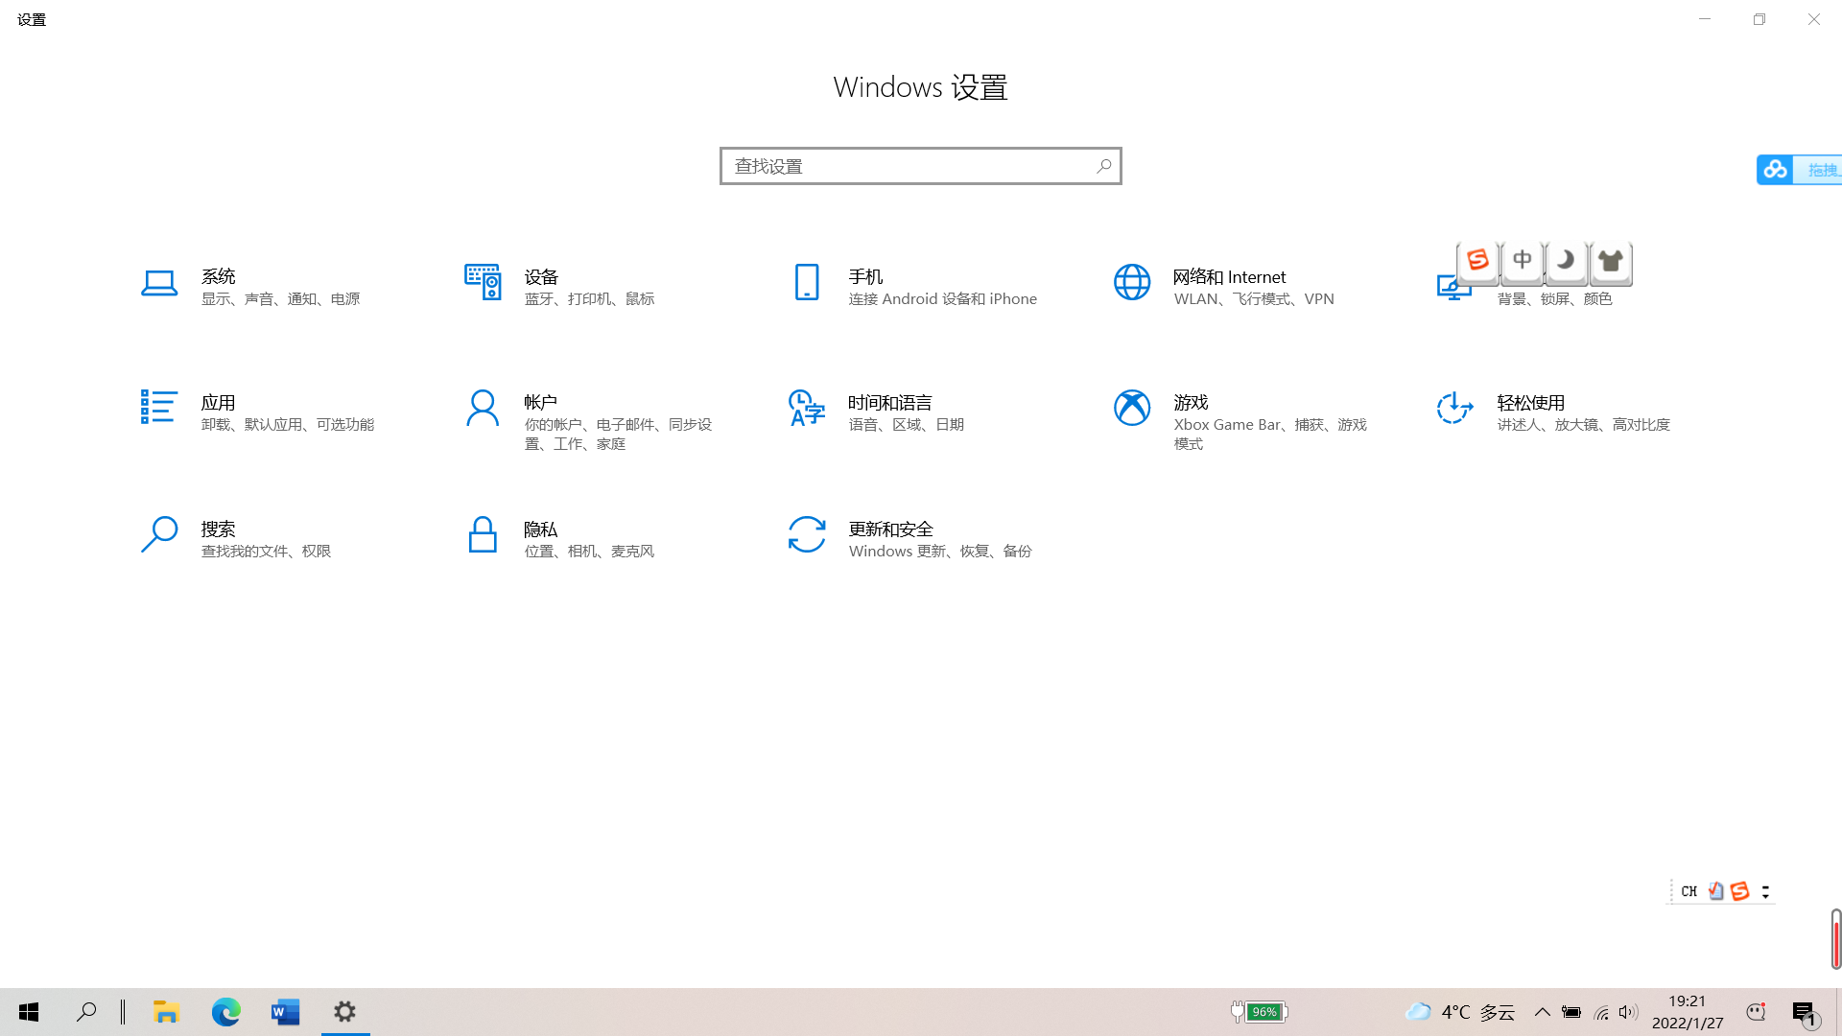Image resolution: width=1842 pixels, height=1036 pixels.
Task: Open the 时间和语言 clock-letter icon
Action: (807, 408)
